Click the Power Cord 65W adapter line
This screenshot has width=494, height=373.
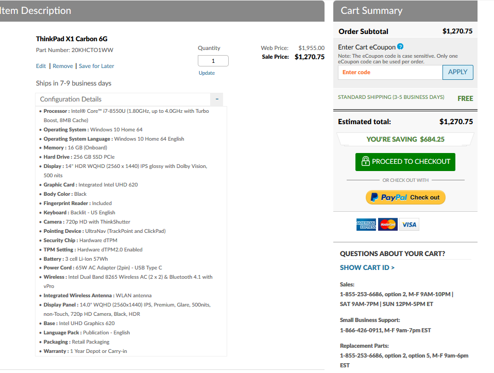point(103,268)
